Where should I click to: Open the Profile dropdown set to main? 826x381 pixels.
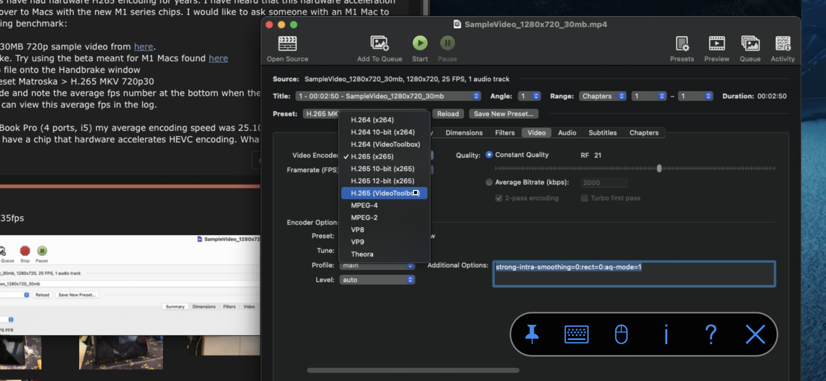[377, 266]
